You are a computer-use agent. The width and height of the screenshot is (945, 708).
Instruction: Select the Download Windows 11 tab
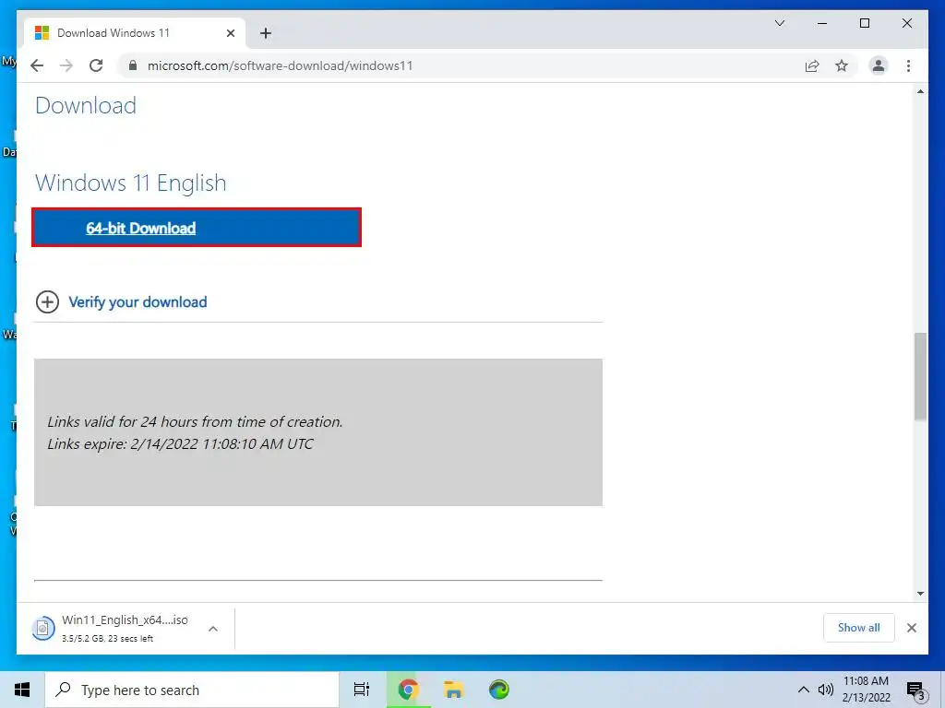[135, 33]
